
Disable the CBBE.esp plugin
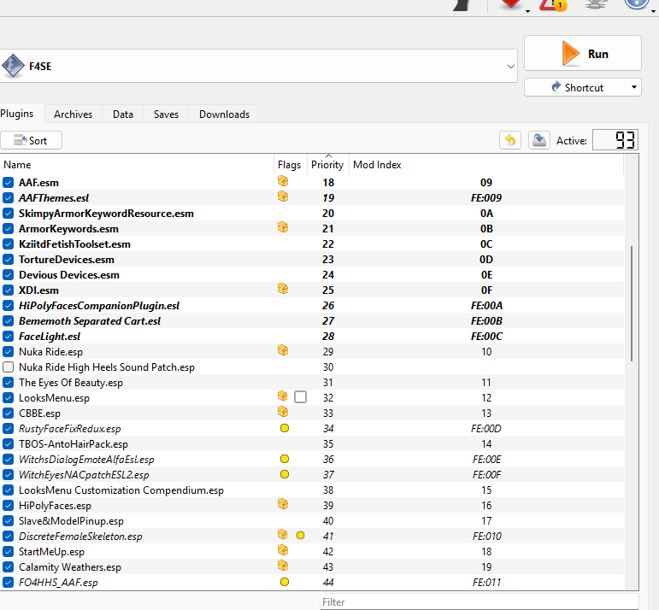tap(8, 413)
